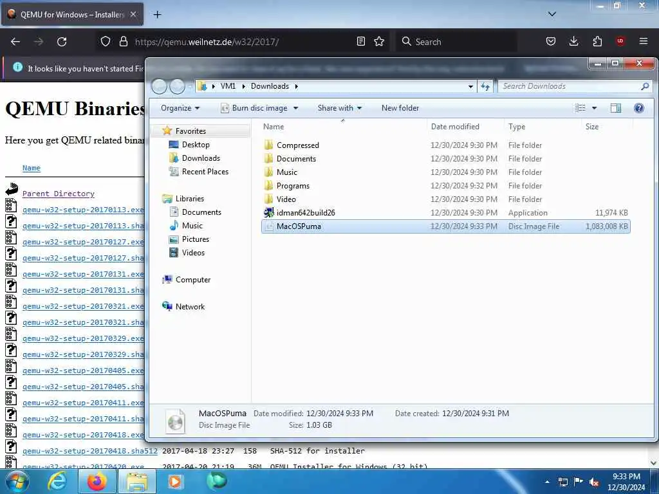
Task: Click Explorer refresh button beside address bar
Action: (485, 87)
